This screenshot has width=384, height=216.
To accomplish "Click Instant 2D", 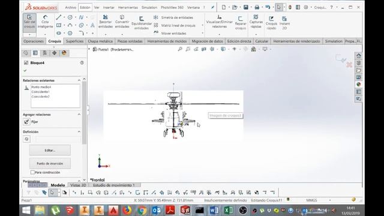I will [284, 23].
